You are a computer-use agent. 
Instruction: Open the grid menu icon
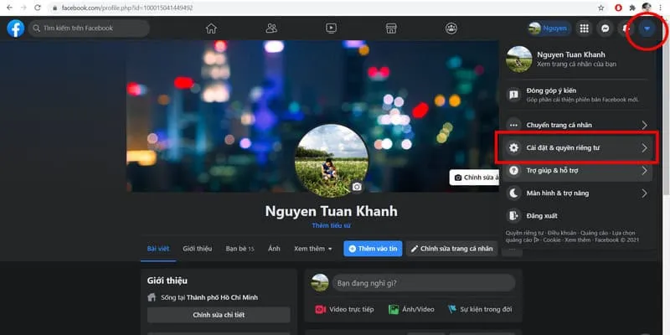(582, 28)
